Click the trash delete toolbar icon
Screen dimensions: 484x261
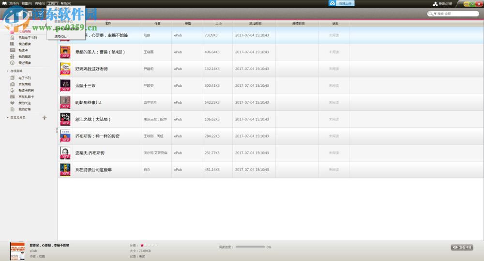point(30,14)
